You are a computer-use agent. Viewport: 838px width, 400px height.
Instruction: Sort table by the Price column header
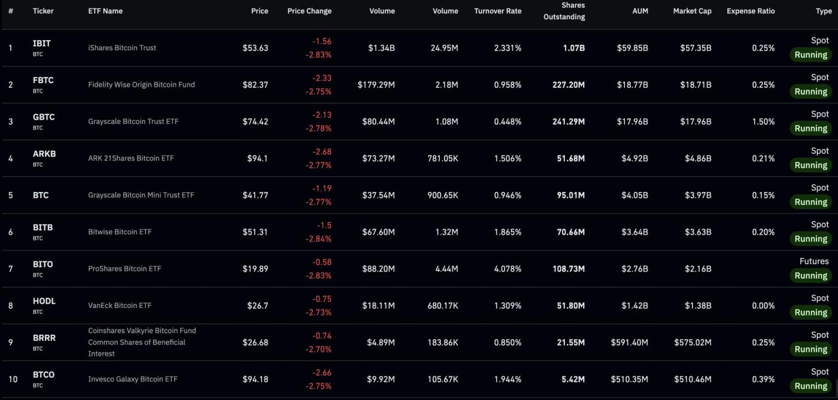(259, 11)
